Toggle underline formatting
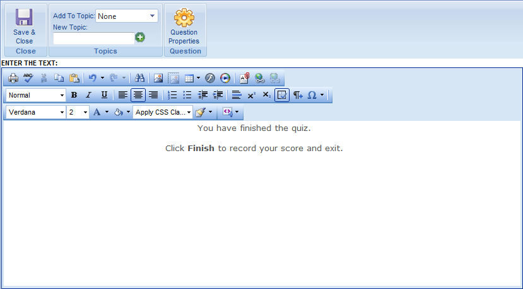Viewport: 523px width, 289px height. click(x=104, y=95)
